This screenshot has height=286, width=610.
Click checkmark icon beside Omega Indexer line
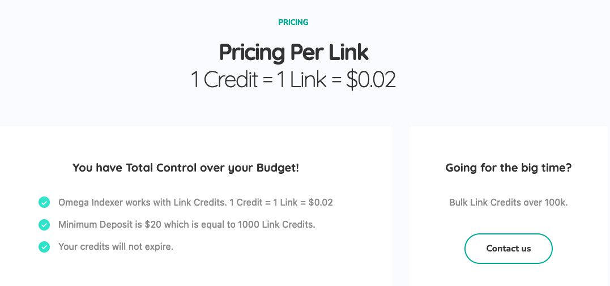click(x=44, y=202)
